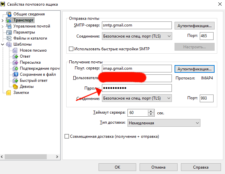Click the Справка button
Viewport: 225px width, 174px height.
tap(201, 167)
